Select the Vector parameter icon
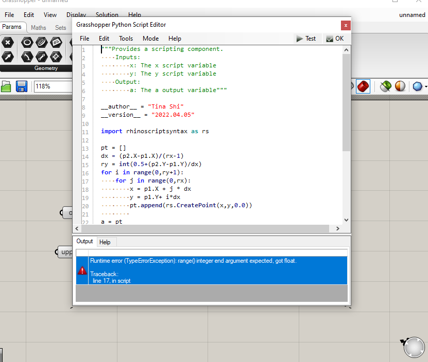 [x=8, y=57]
